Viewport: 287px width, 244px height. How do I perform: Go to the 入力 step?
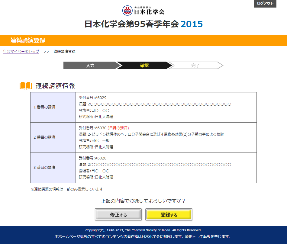pyautogui.click(x=90, y=66)
